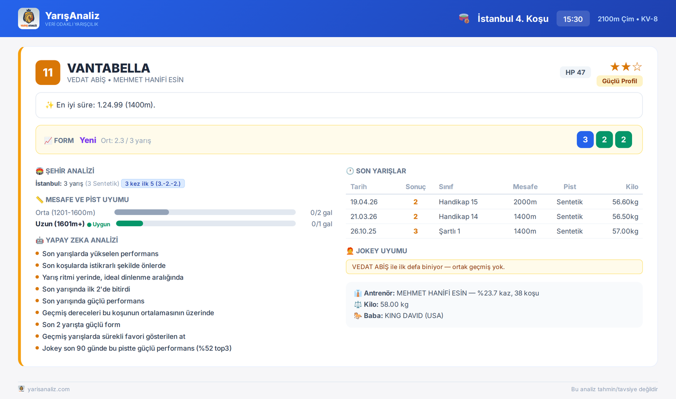Click the green Uygun indicator
The height and width of the screenshot is (399, 676).
(x=99, y=224)
